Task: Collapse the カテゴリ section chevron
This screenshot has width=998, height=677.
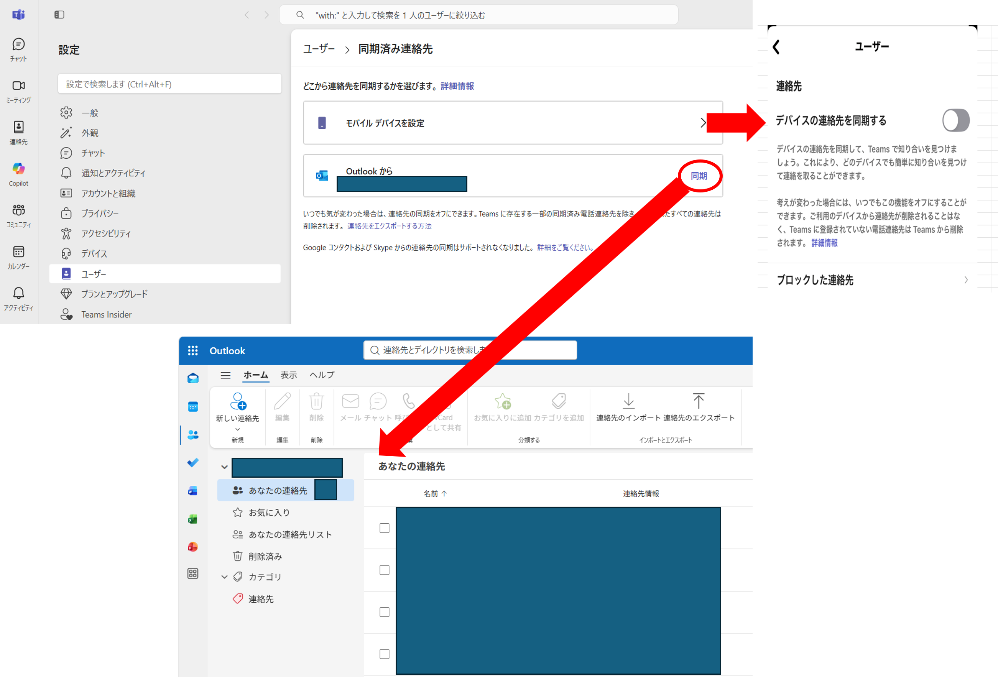Action: coord(224,577)
